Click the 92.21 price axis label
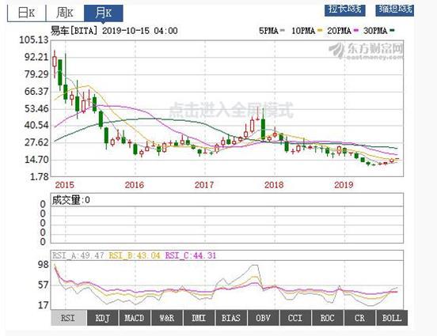Viewport: 437px width, 336px height. pos(36,58)
